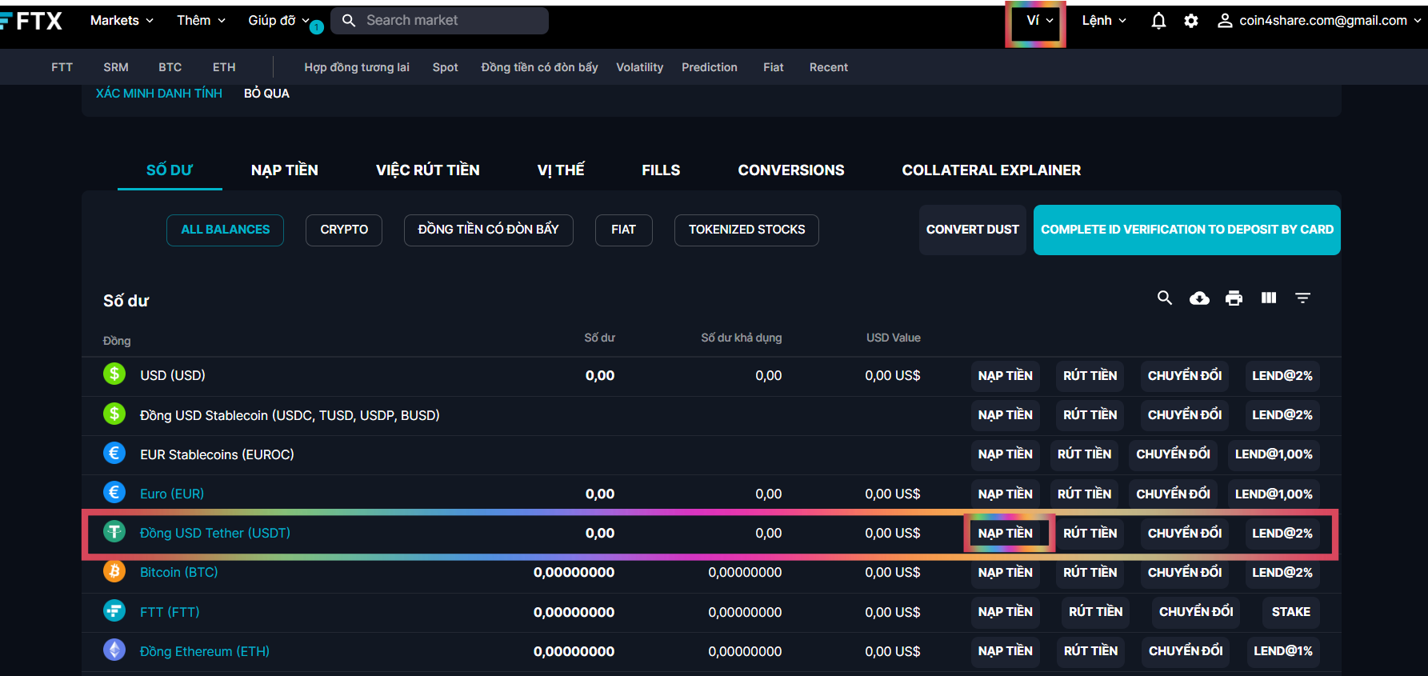1428x676 pixels.
Task: Open Fiat markets
Action: [773, 67]
